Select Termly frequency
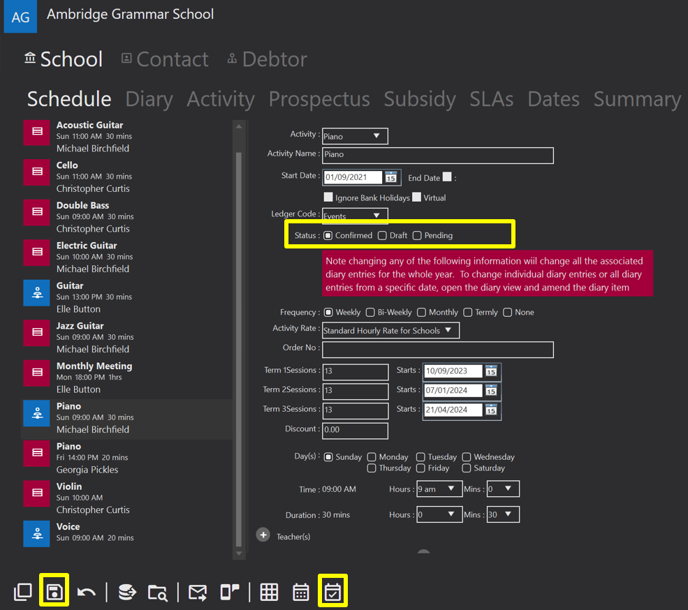Screen dimensions: 688x610 (468, 312)
